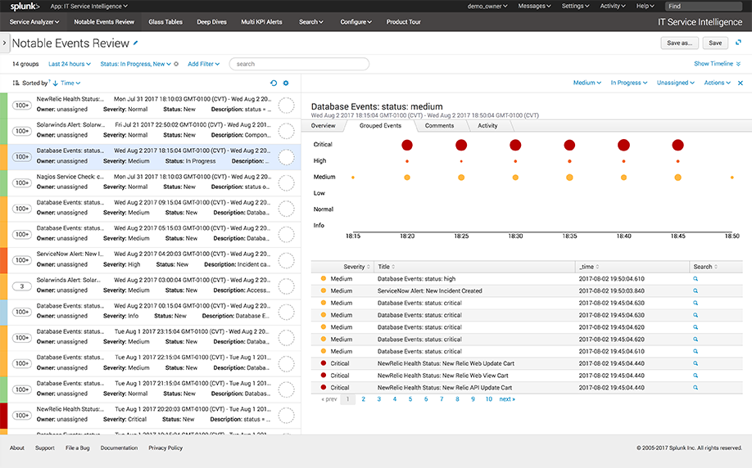The image size is (752, 468).
Task: Click the fullscreen icon beside Save button
Action: (x=738, y=43)
